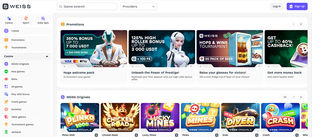The height and width of the screenshot is (137, 312).
Task: Click the provider badge beside Plinko 1000
Action: point(96,135)
